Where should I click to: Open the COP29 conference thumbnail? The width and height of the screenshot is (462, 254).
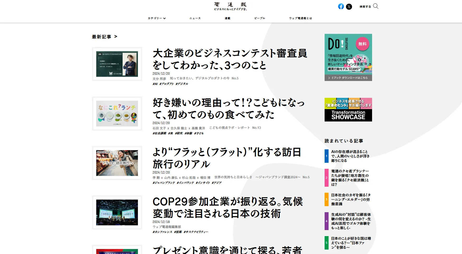[x=117, y=212]
